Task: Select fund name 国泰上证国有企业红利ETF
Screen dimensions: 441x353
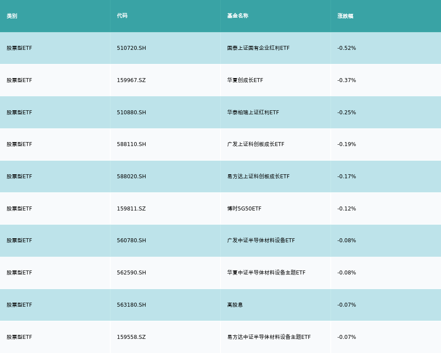Action: (x=258, y=48)
